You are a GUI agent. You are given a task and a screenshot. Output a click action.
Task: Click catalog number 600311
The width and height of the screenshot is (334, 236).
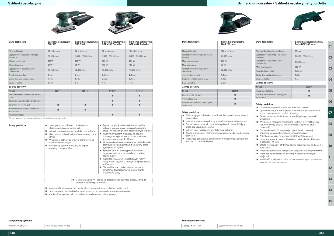(x=309, y=87)
